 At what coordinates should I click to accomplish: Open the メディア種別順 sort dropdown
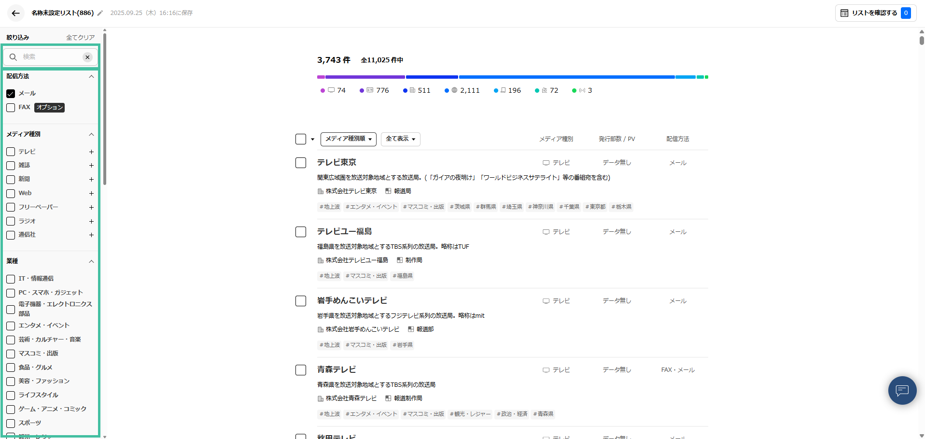click(x=348, y=139)
